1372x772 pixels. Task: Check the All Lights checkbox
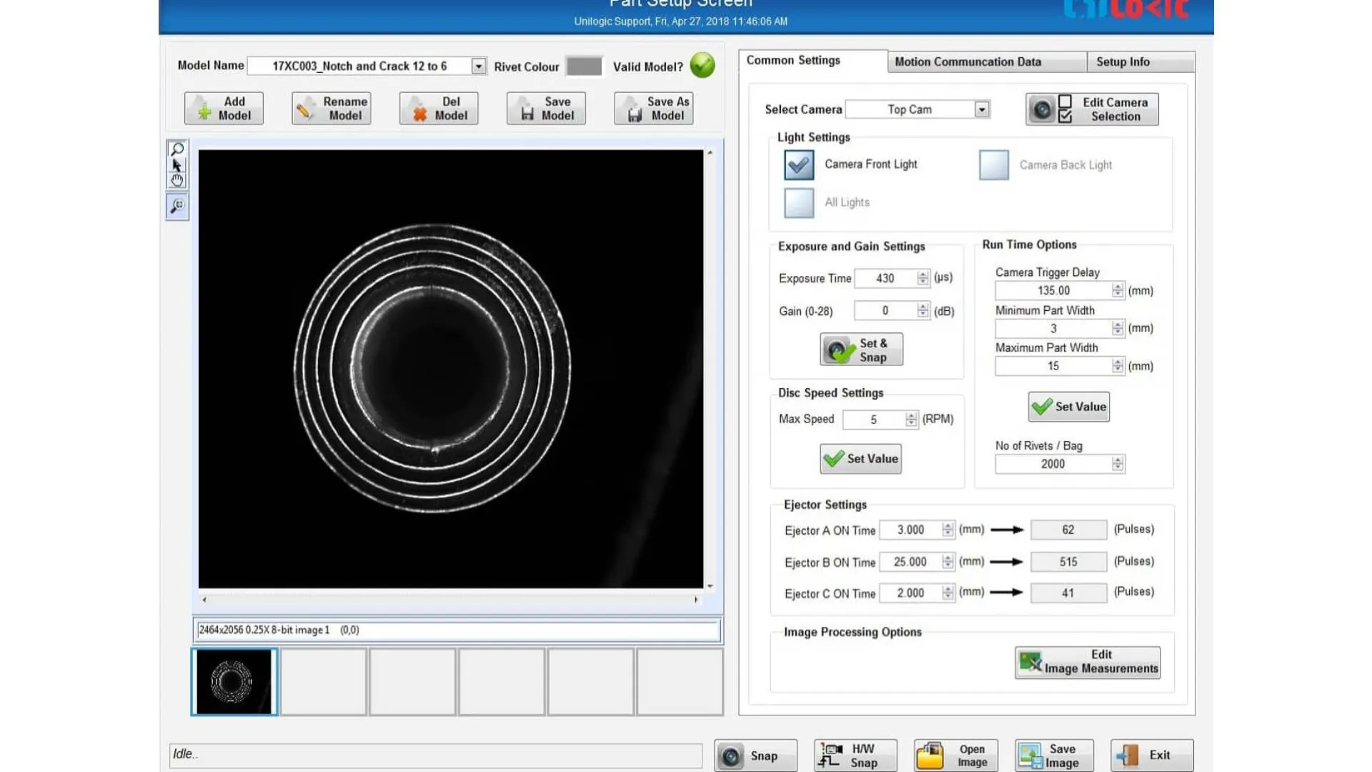click(798, 203)
